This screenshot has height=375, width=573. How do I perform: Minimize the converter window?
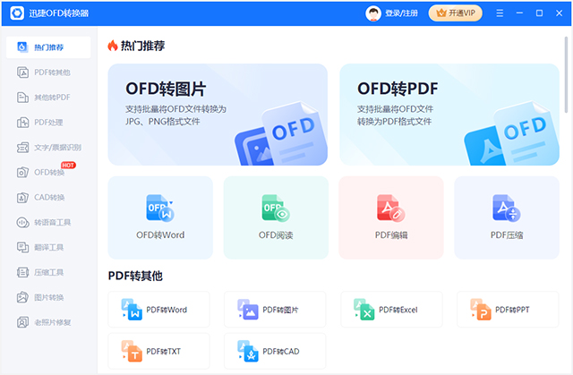tap(519, 13)
